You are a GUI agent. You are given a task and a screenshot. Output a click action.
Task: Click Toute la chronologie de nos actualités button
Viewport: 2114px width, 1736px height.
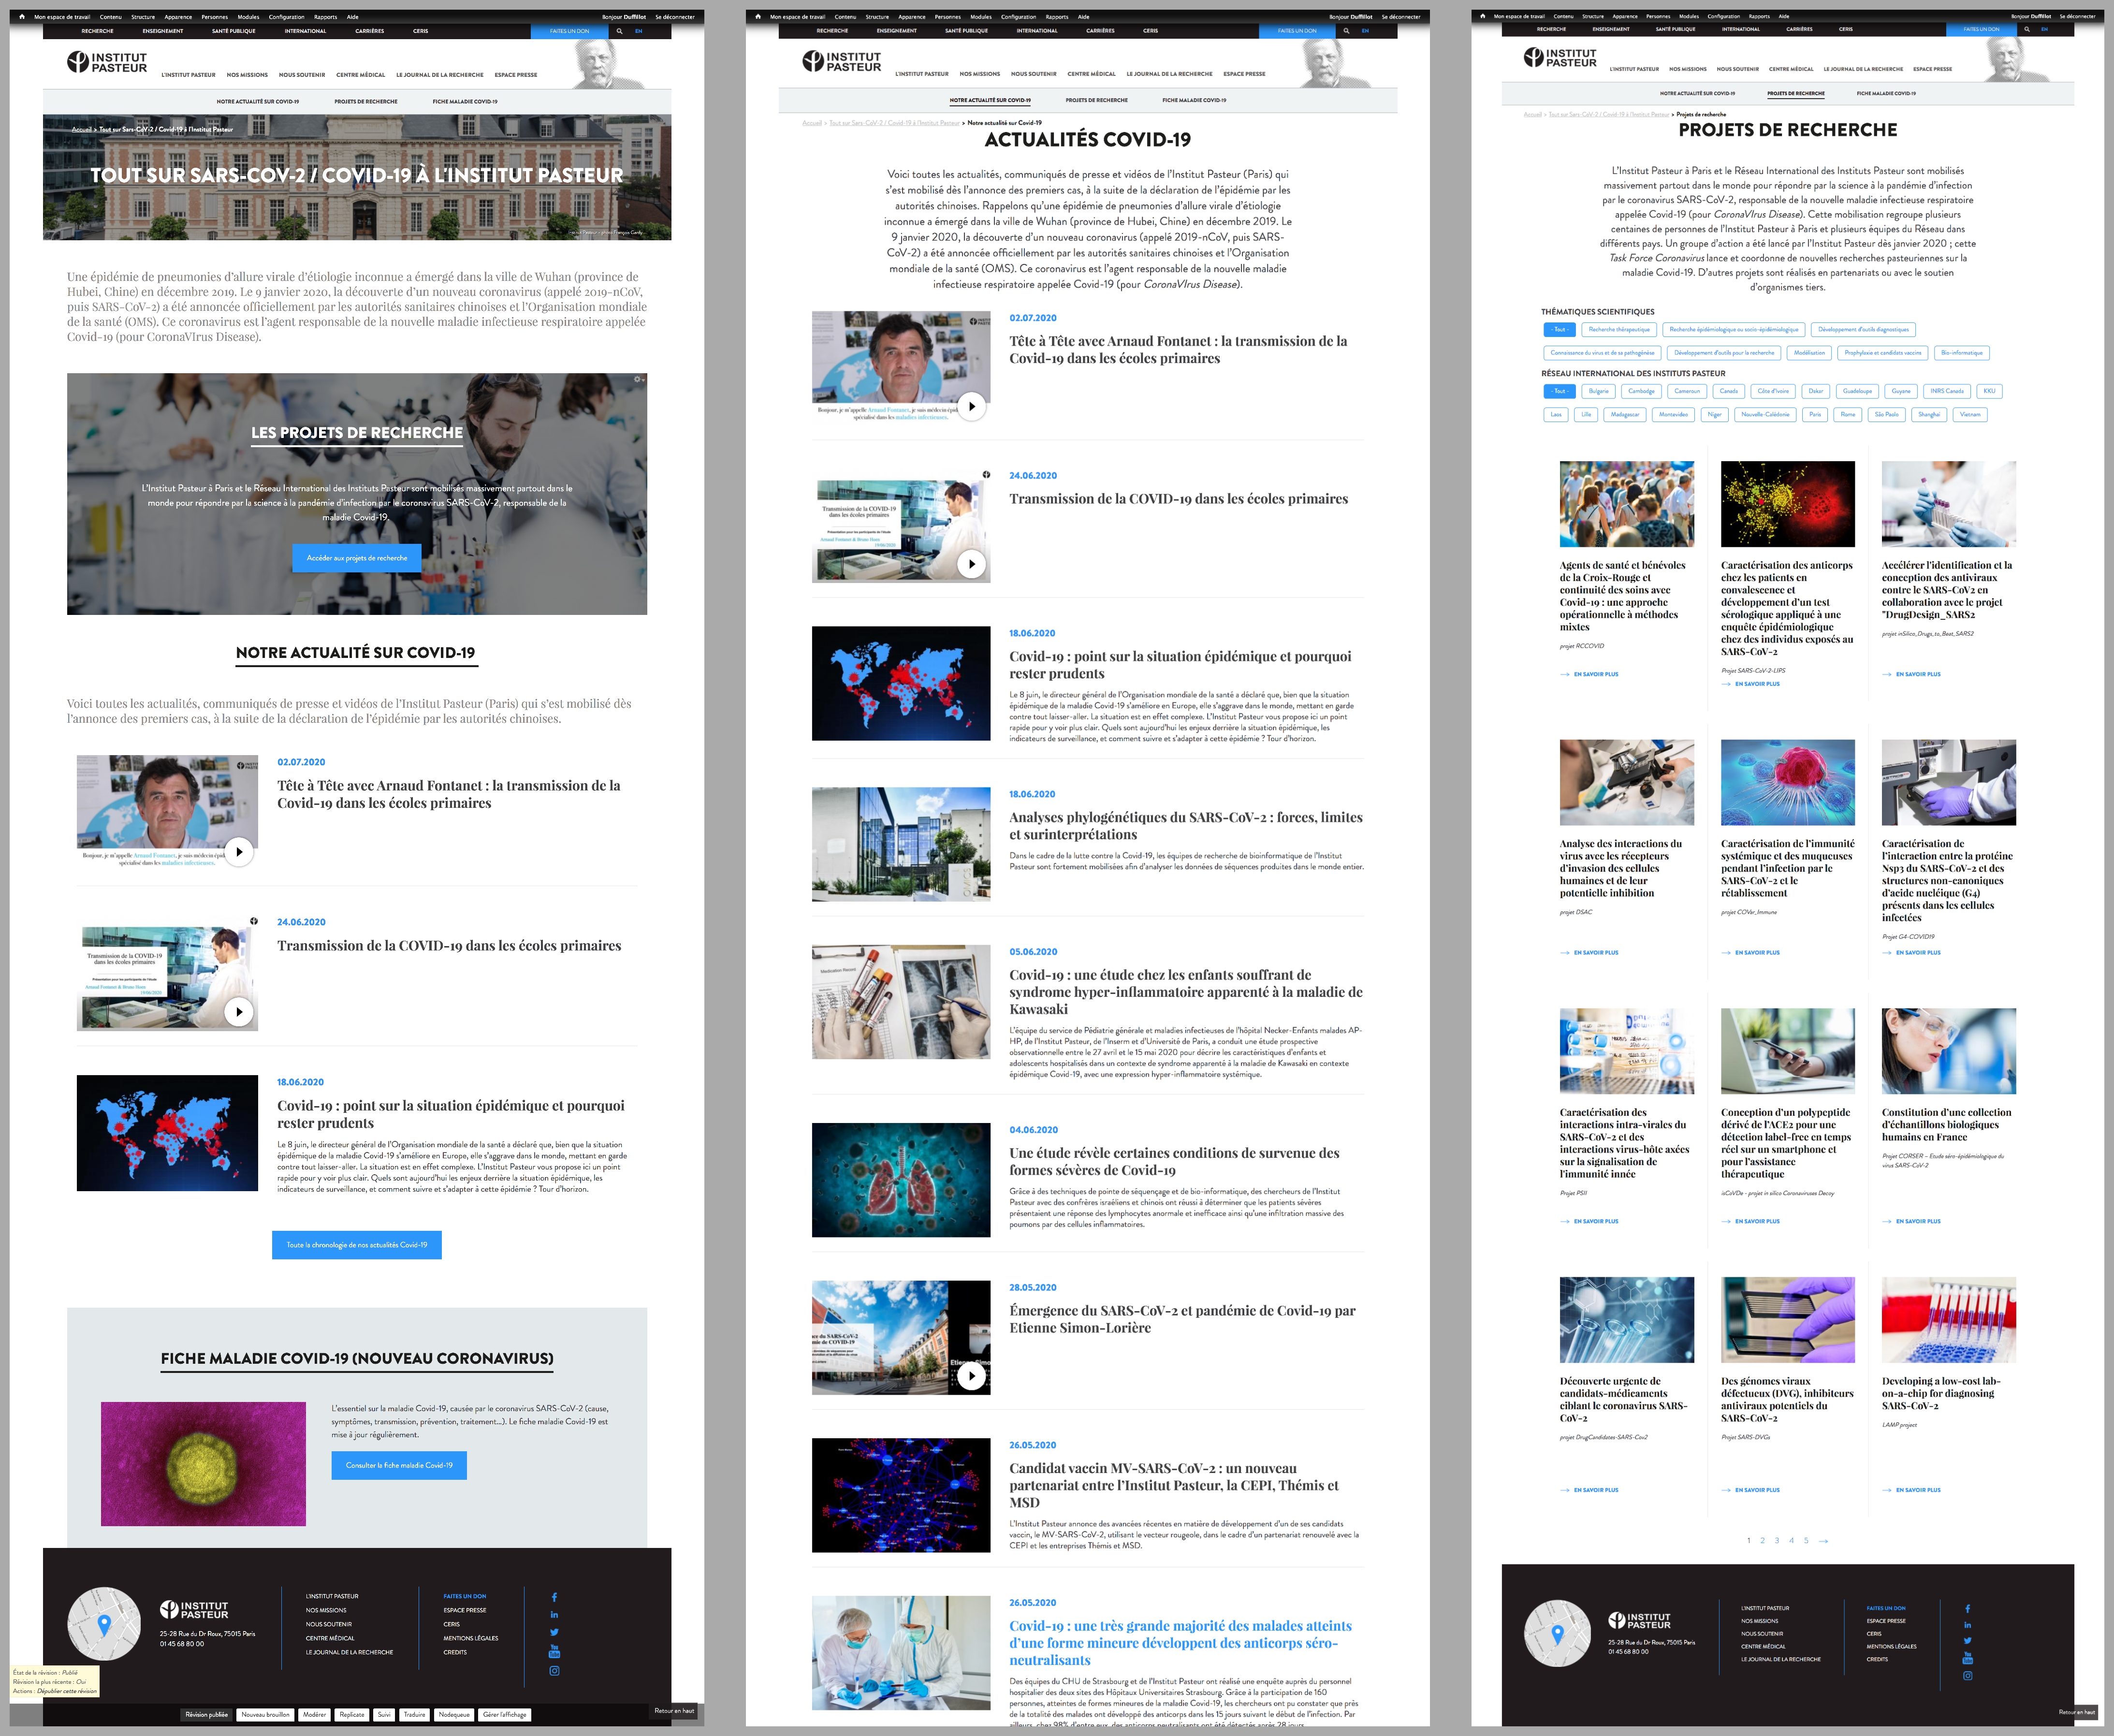point(357,1245)
